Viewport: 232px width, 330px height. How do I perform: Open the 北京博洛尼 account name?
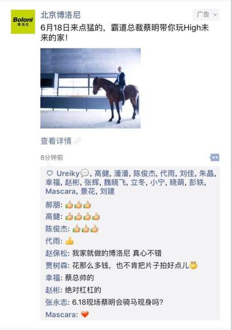click(x=60, y=15)
